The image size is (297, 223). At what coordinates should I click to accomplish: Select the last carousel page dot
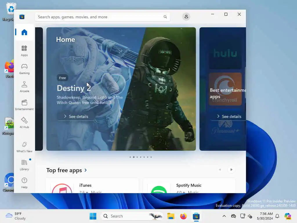[x=151, y=157]
